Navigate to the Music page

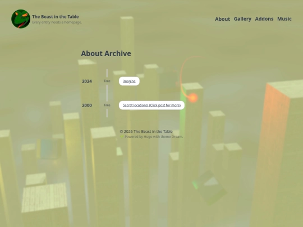click(284, 19)
